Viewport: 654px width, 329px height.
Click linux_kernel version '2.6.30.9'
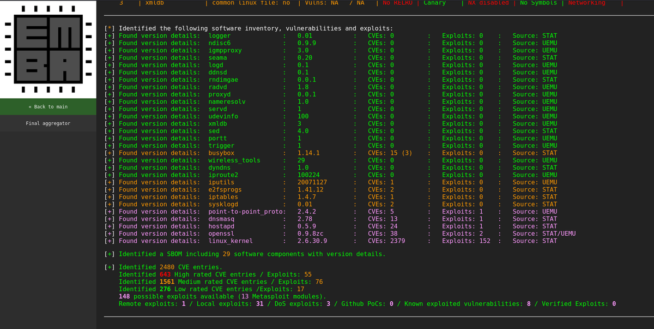312,241
